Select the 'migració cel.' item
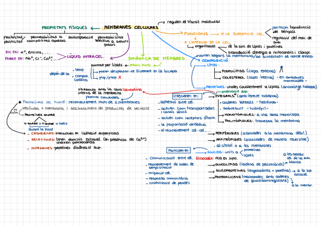This screenshot has width=321, height=226. pyautogui.click(x=159, y=173)
